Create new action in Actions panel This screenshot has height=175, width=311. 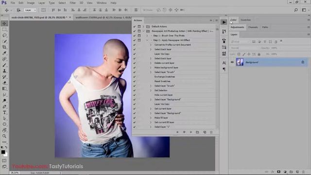tap(205, 132)
